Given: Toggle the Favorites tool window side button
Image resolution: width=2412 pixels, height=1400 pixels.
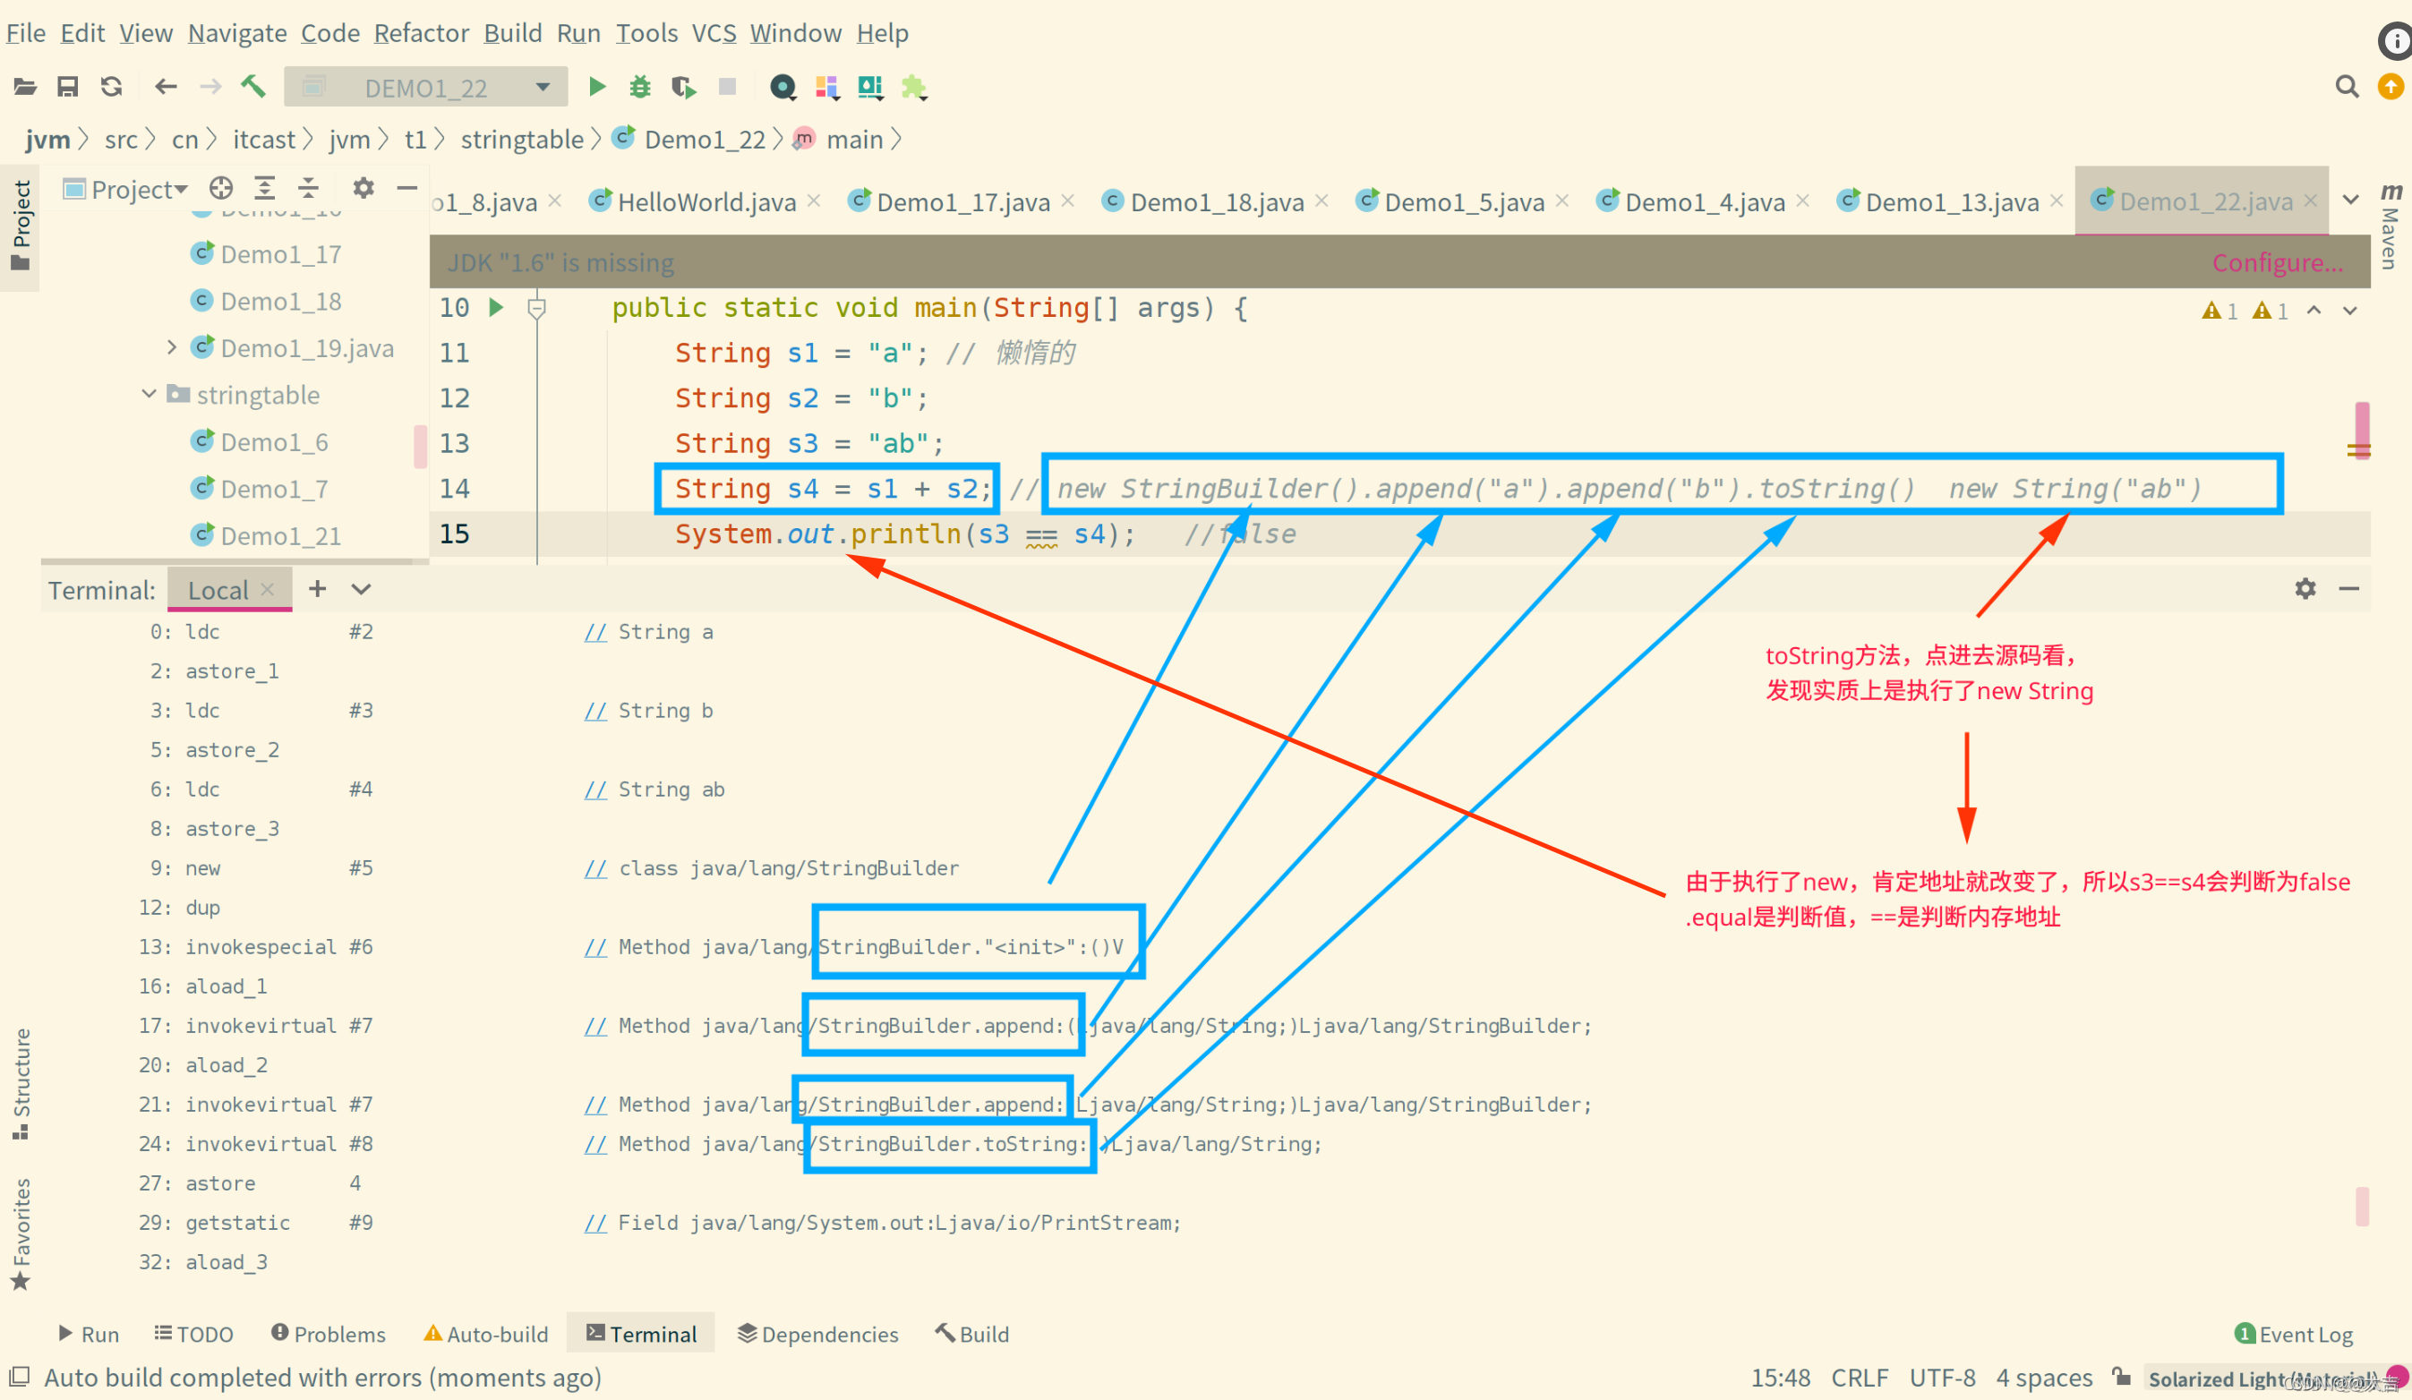Looking at the screenshot, I should [x=21, y=1234].
